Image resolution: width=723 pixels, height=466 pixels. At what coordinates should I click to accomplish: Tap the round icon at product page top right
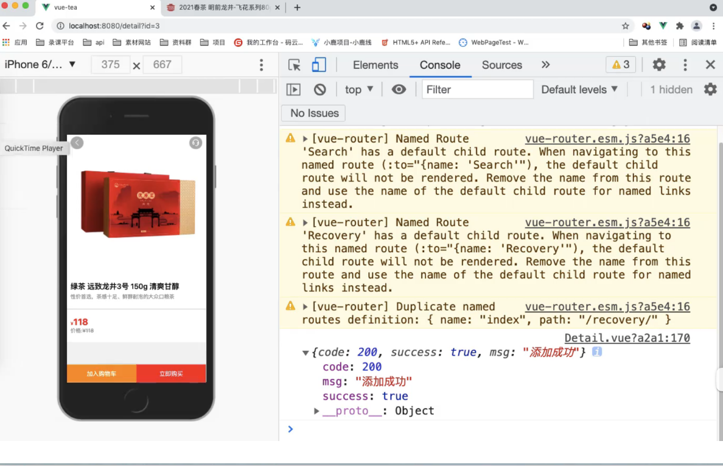[x=195, y=143]
